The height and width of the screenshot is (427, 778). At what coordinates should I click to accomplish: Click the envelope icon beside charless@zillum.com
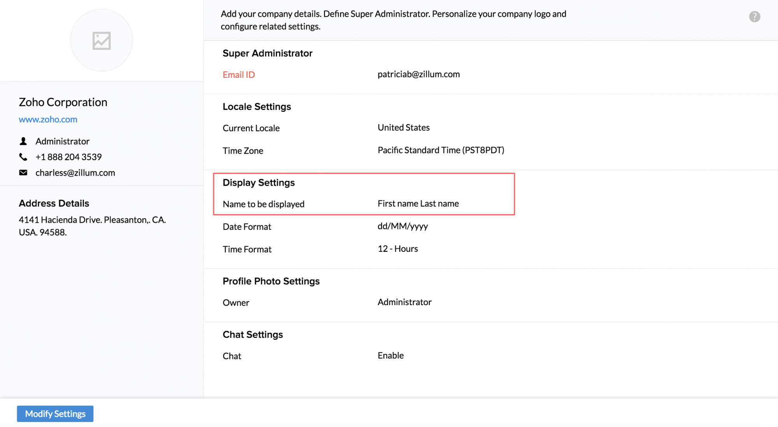pos(23,172)
